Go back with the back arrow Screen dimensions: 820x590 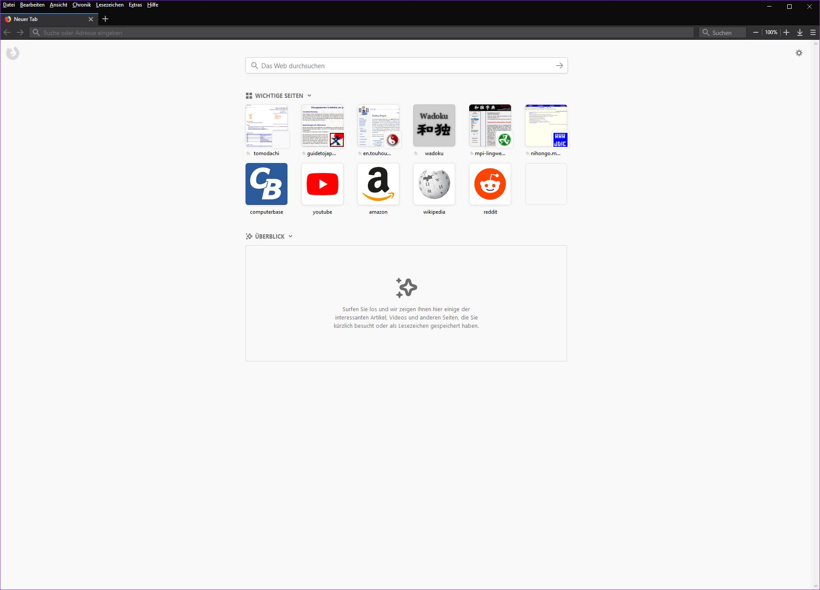click(x=7, y=32)
